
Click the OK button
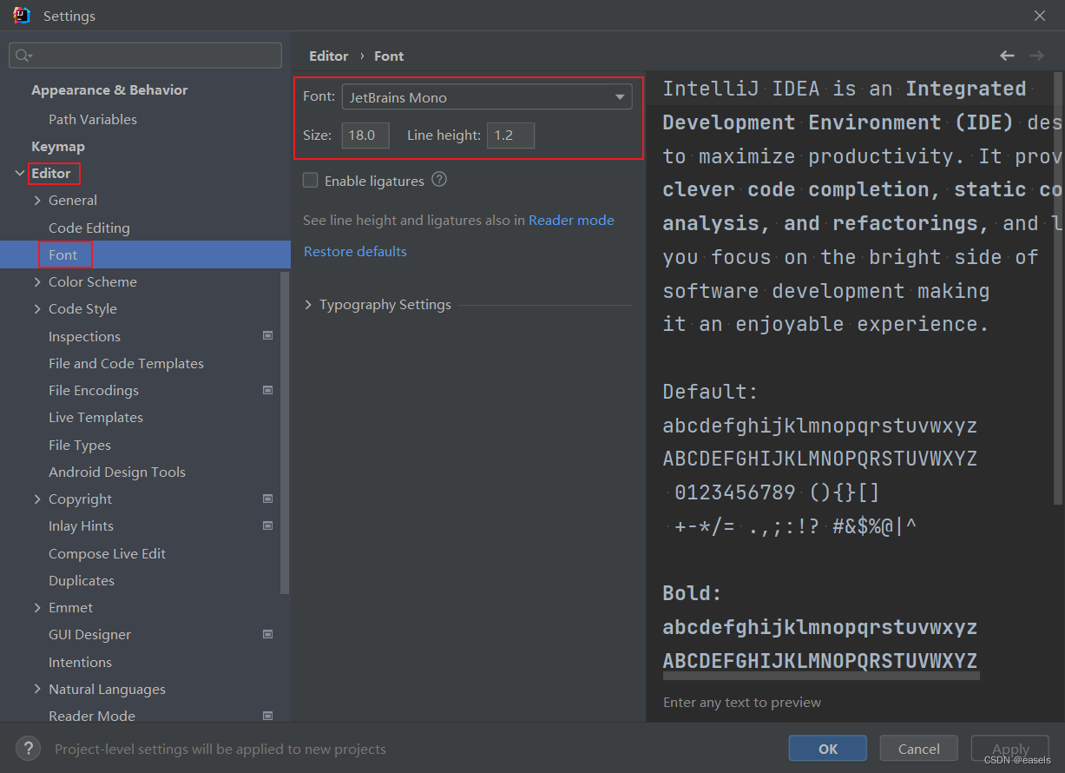tap(827, 749)
